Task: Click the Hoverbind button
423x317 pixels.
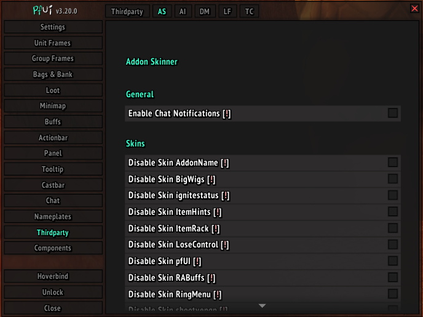Action: coord(53,276)
